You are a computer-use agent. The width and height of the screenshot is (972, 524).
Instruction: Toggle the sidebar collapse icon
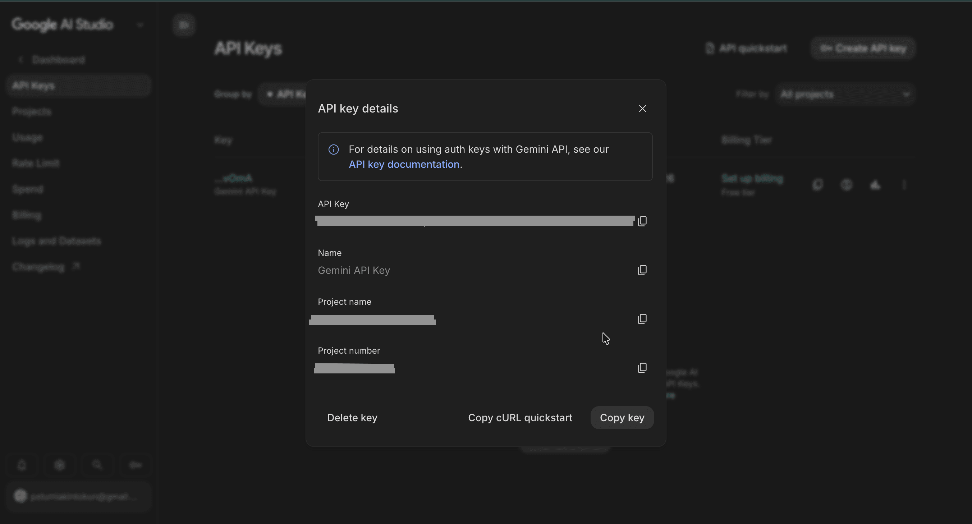pos(184,25)
